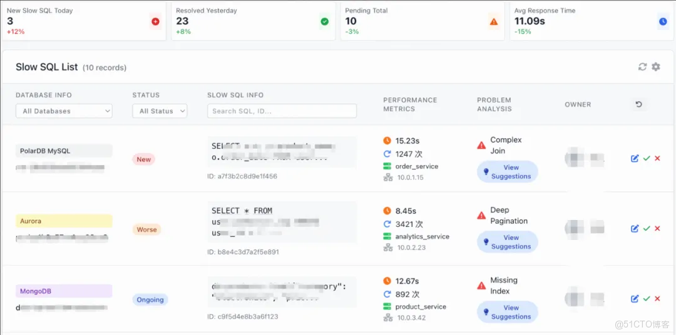
Task: Mark the Aurora row as resolved
Action: 646,229
